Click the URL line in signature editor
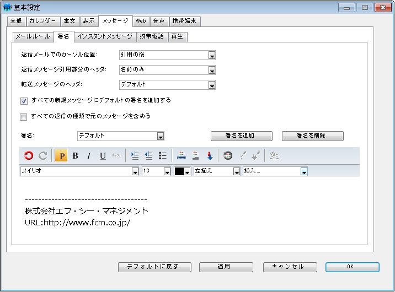This screenshot has height=292, width=395. (x=77, y=223)
